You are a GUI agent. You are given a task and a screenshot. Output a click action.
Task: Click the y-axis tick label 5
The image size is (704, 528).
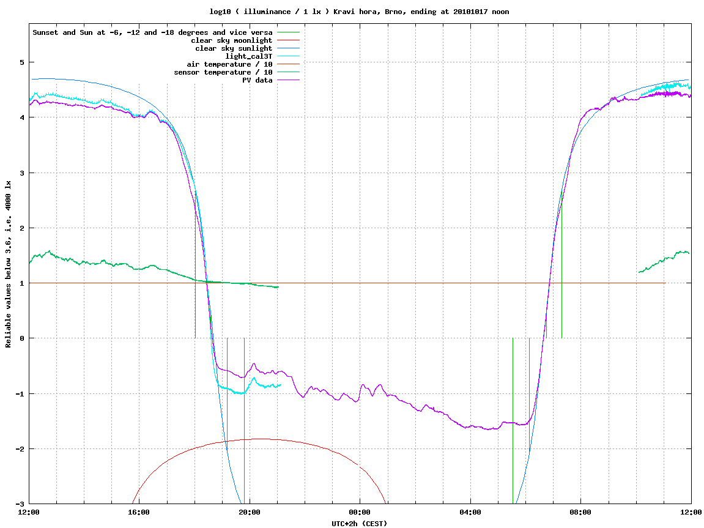(22, 62)
